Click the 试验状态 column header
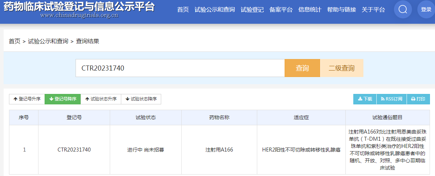Viewport: 435px width, 176px height. tap(146, 118)
